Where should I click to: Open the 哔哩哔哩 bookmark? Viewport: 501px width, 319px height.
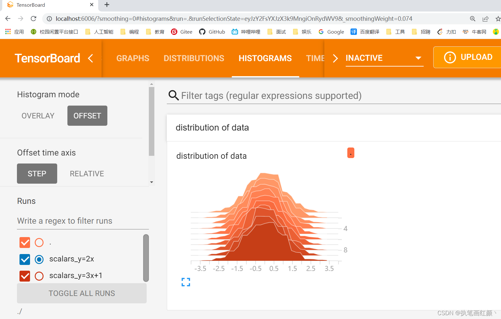246,32
